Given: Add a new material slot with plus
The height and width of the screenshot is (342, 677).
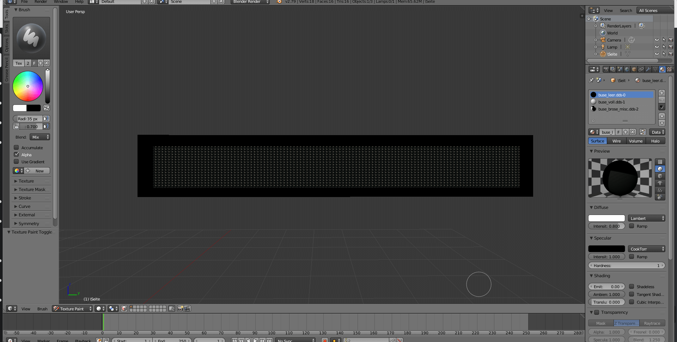Looking at the screenshot, I should click(x=661, y=93).
